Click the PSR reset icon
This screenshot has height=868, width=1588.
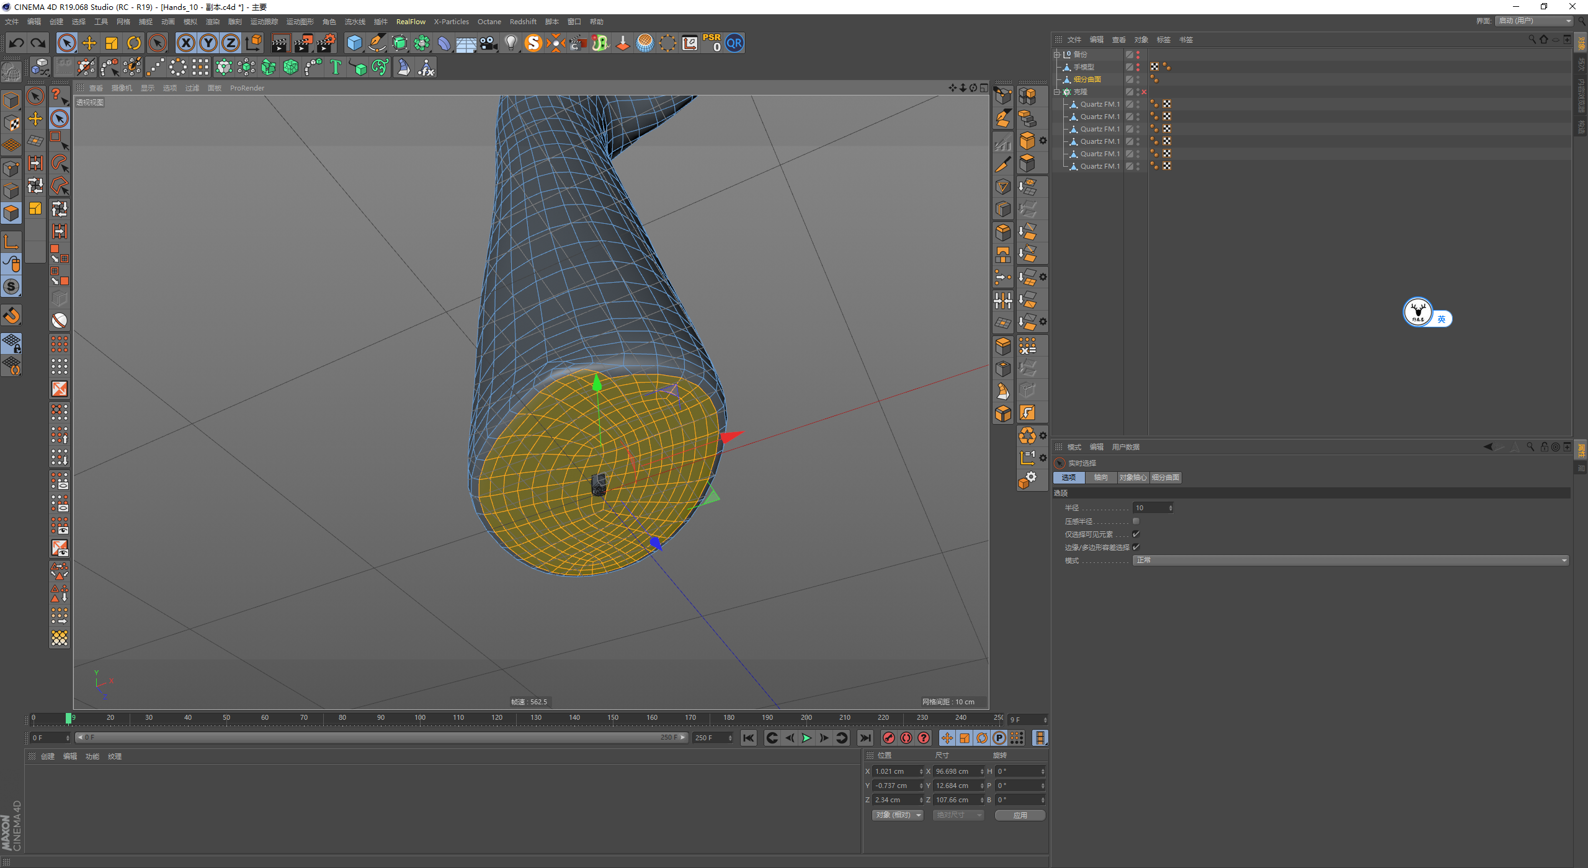pos(711,43)
